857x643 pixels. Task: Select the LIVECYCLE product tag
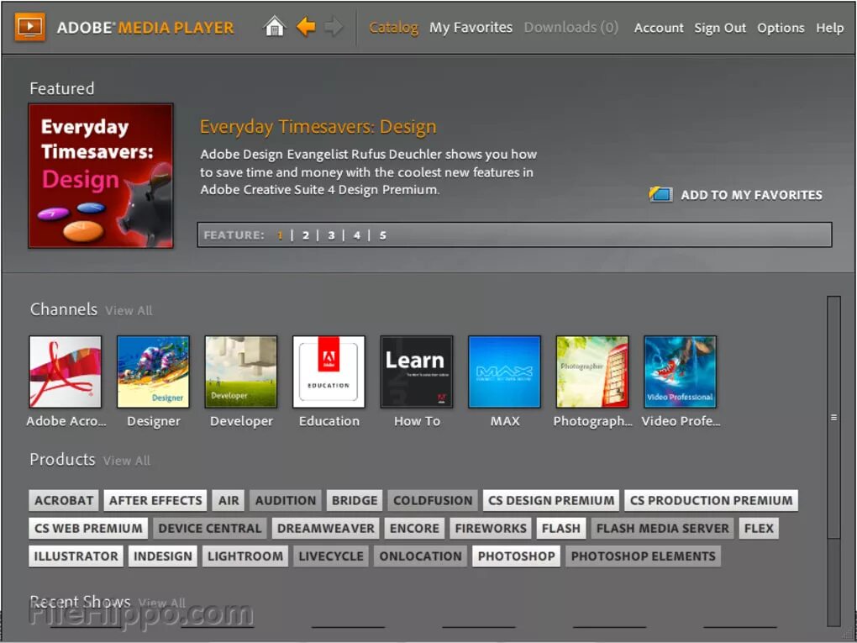[x=331, y=556]
